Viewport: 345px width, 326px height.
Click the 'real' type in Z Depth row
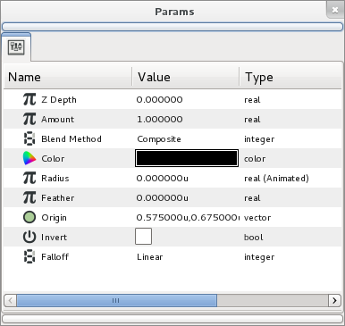coord(252,100)
